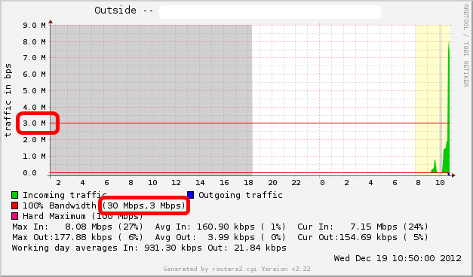Click the 'Incoming traffic' legend text
Screen dimensions: 473x277
pos(65,195)
